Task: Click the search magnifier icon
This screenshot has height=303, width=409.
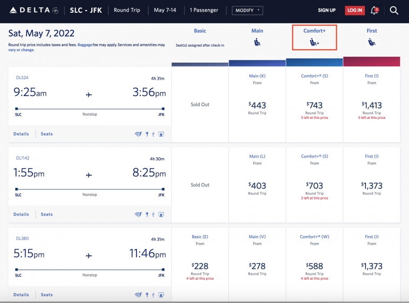Action: (x=394, y=10)
